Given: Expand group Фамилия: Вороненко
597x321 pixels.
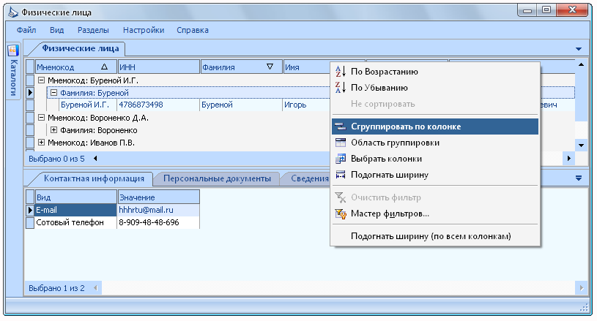Looking at the screenshot, I should point(53,130).
